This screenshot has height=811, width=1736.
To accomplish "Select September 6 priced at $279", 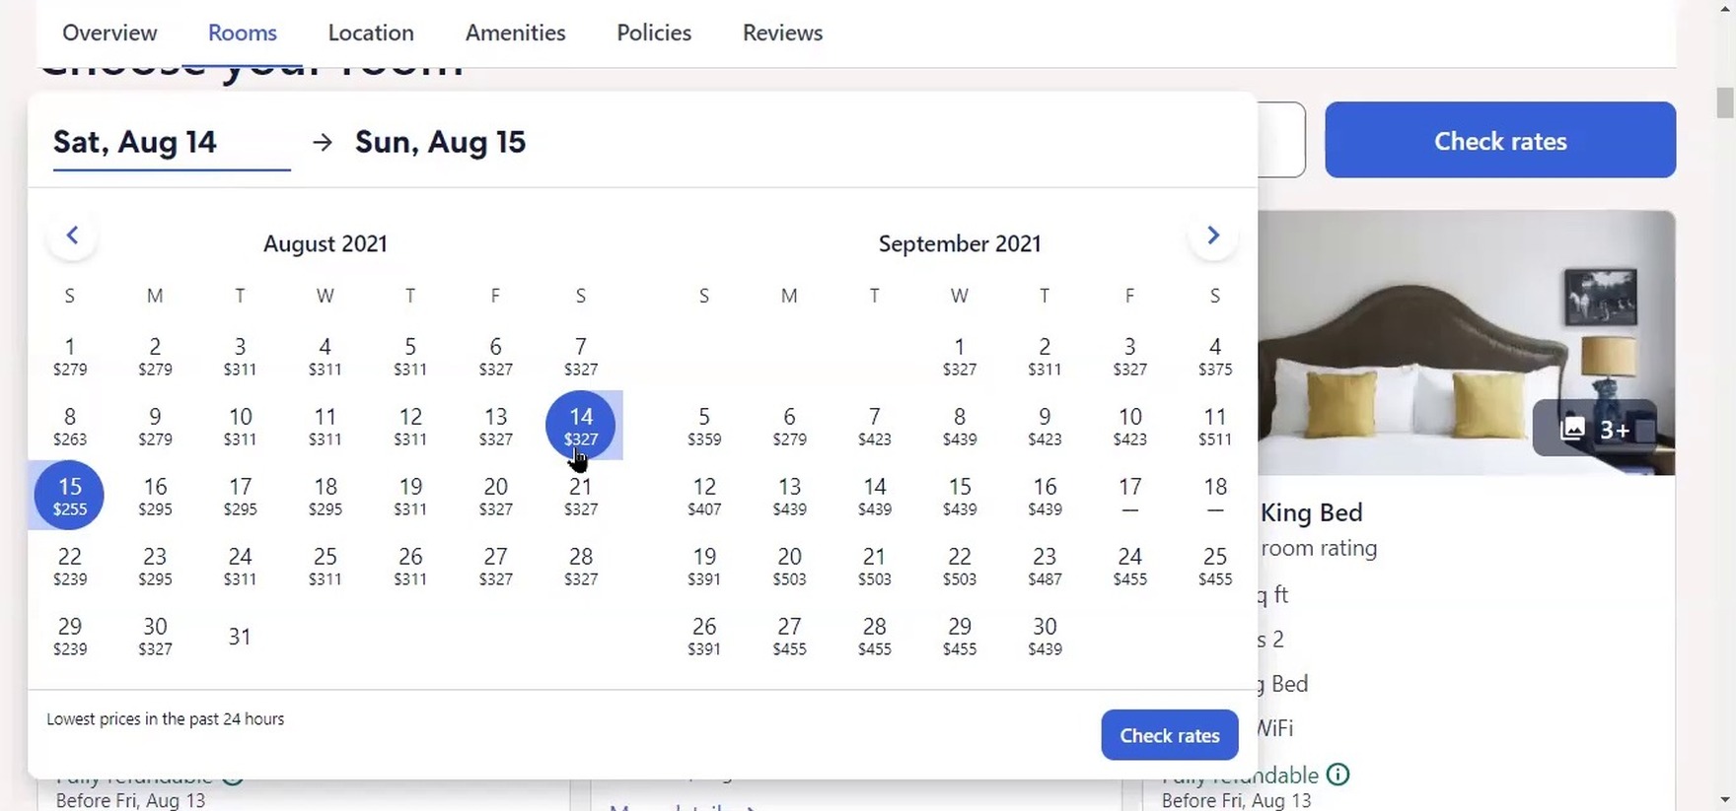I will tap(789, 426).
